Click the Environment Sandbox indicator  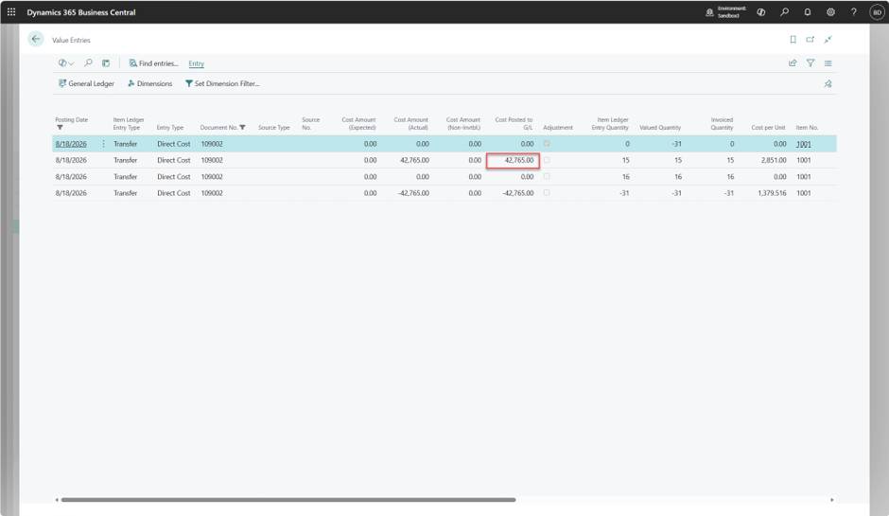(x=725, y=12)
